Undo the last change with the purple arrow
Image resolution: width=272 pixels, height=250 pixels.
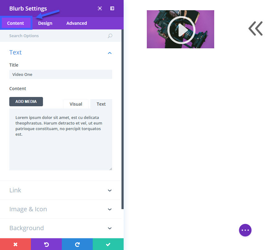pyautogui.click(x=46, y=244)
